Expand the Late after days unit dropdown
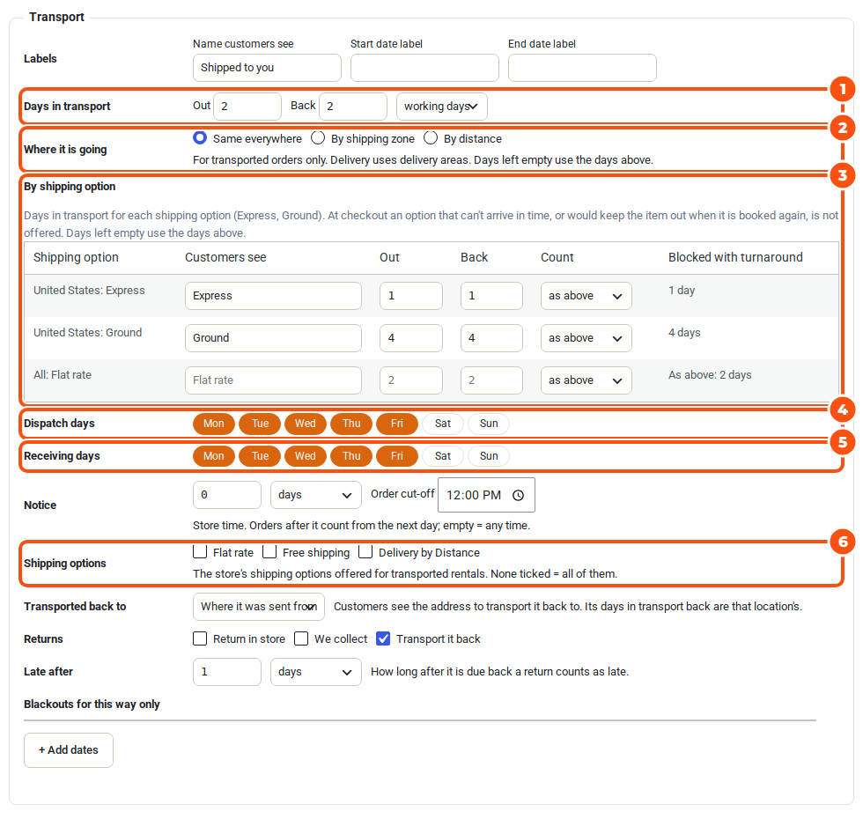 [316, 672]
